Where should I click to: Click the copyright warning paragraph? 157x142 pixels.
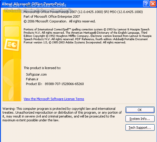[62, 115]
